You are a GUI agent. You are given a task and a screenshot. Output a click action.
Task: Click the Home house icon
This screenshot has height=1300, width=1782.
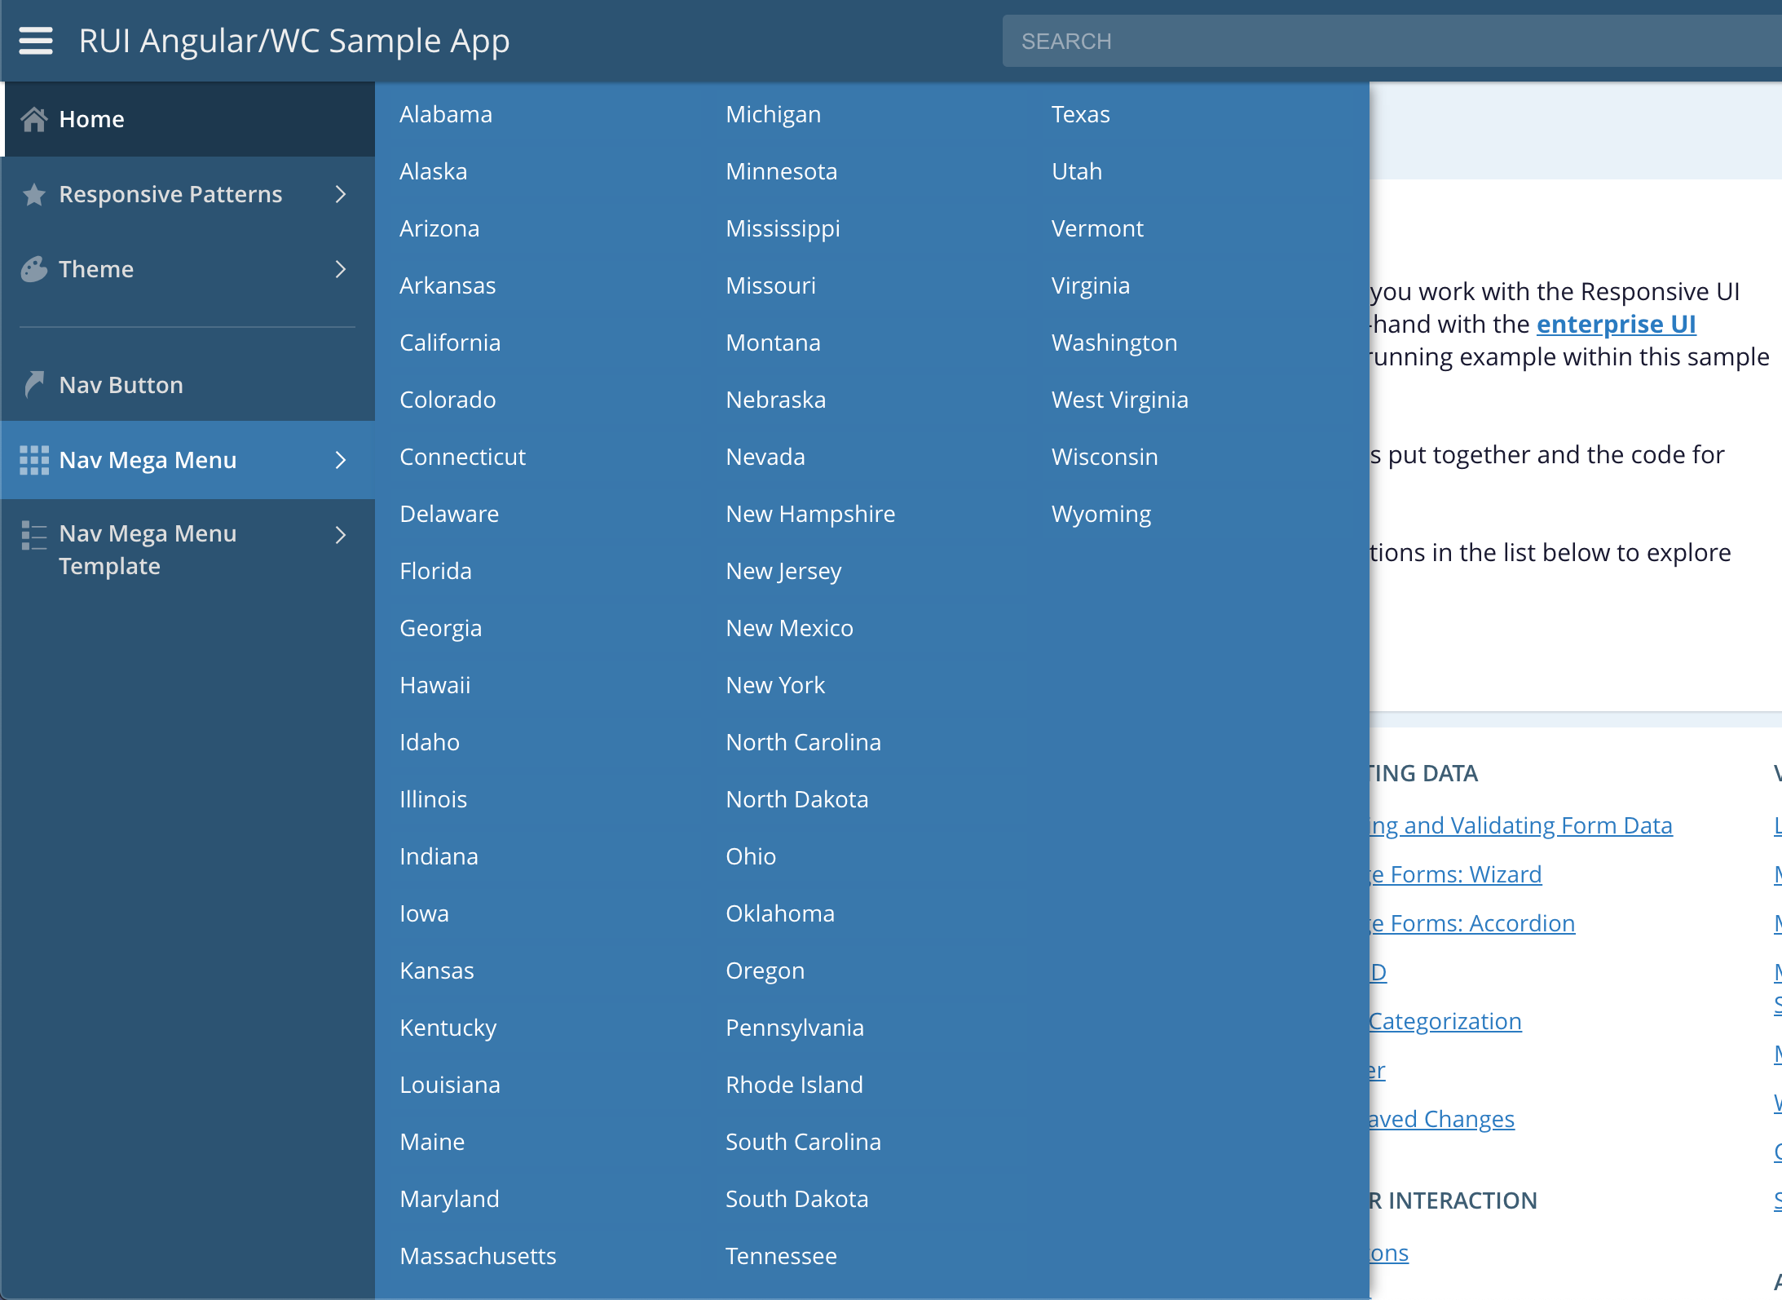[33, 119]
